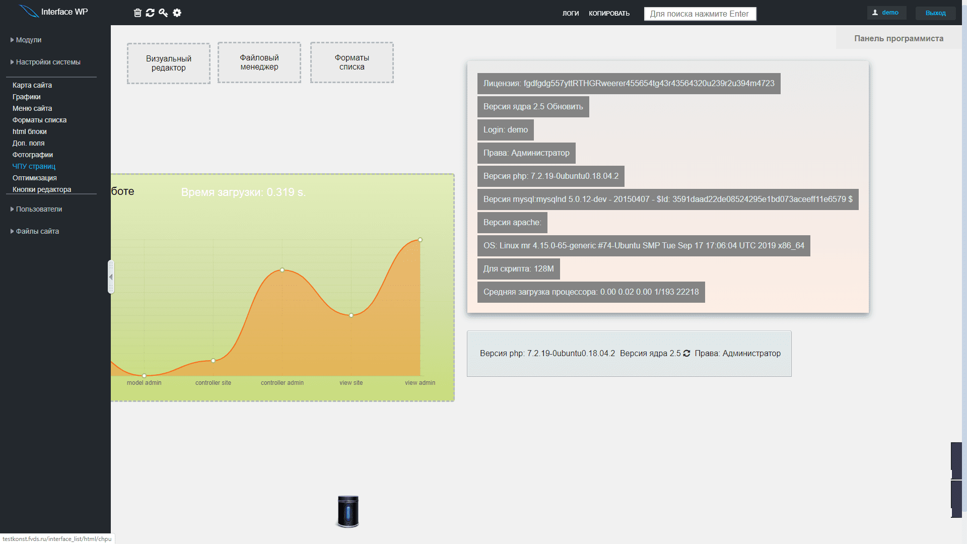Expand the Пользователи section
This screenshot has height=544, width=967.
[39, 209]
